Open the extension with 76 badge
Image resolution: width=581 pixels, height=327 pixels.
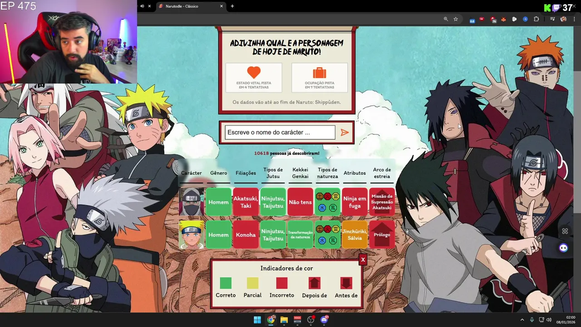coord(493,20)
